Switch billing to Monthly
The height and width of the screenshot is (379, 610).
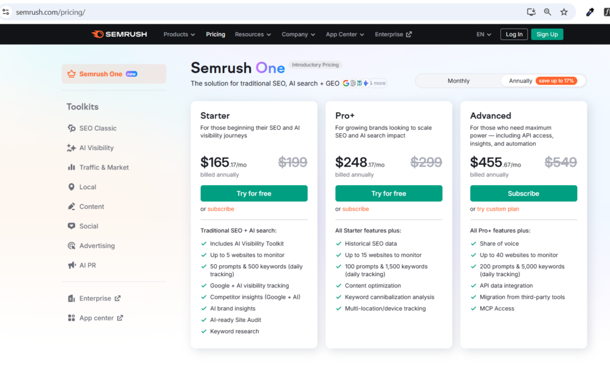click(457, 80)
